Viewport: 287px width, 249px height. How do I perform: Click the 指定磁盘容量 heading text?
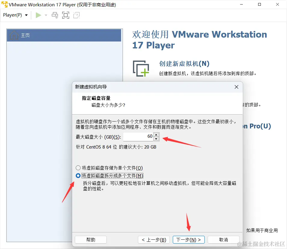(96, 98)
